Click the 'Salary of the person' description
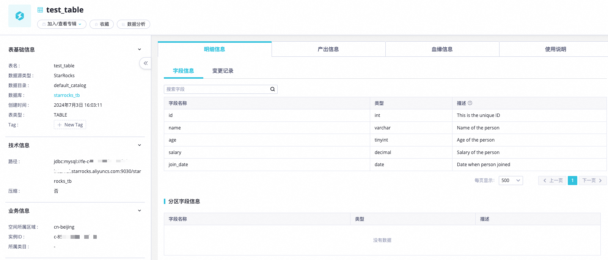 tap(478, 153)
